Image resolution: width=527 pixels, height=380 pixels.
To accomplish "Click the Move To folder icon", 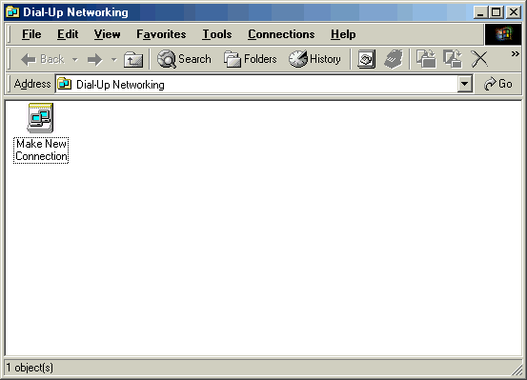I will coord(426,59).
